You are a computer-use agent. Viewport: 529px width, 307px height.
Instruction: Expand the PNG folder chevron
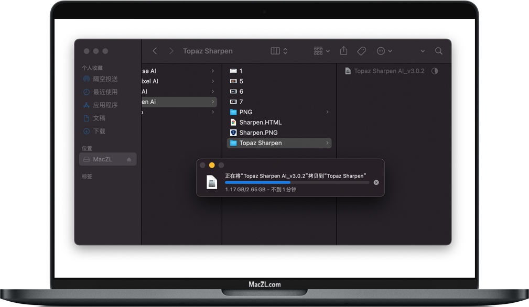pos(328,112)
